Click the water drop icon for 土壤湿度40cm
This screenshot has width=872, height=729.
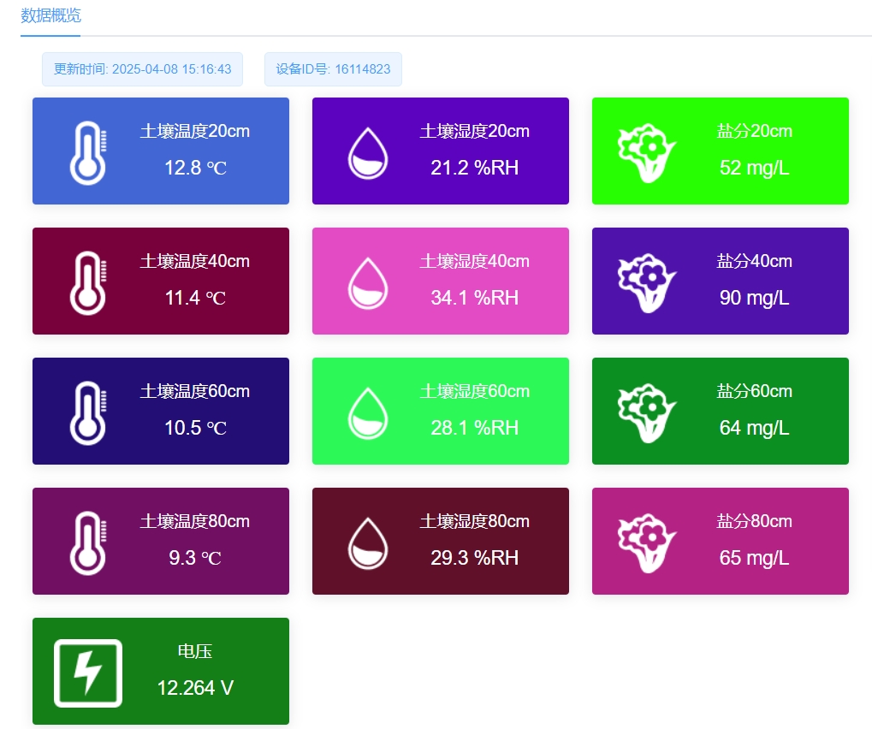(367, 282)
